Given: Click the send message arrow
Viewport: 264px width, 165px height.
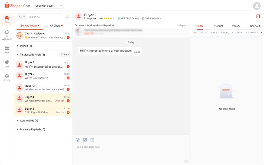Looking at the screenshot, I should (186, 161).
